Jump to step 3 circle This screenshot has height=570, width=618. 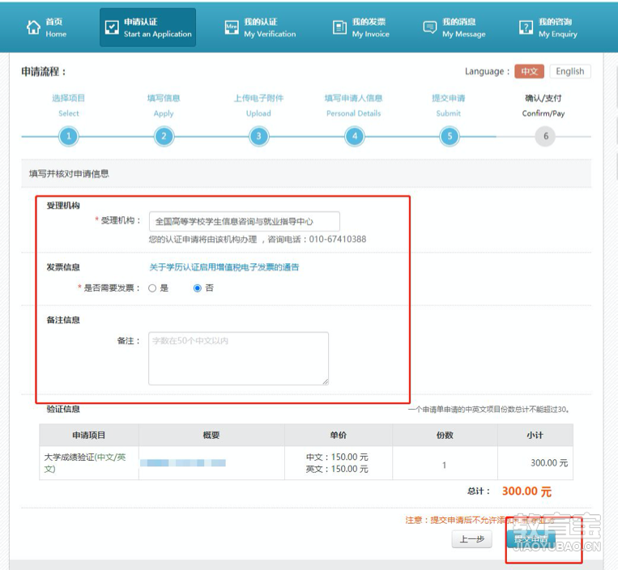coord(258,136)
